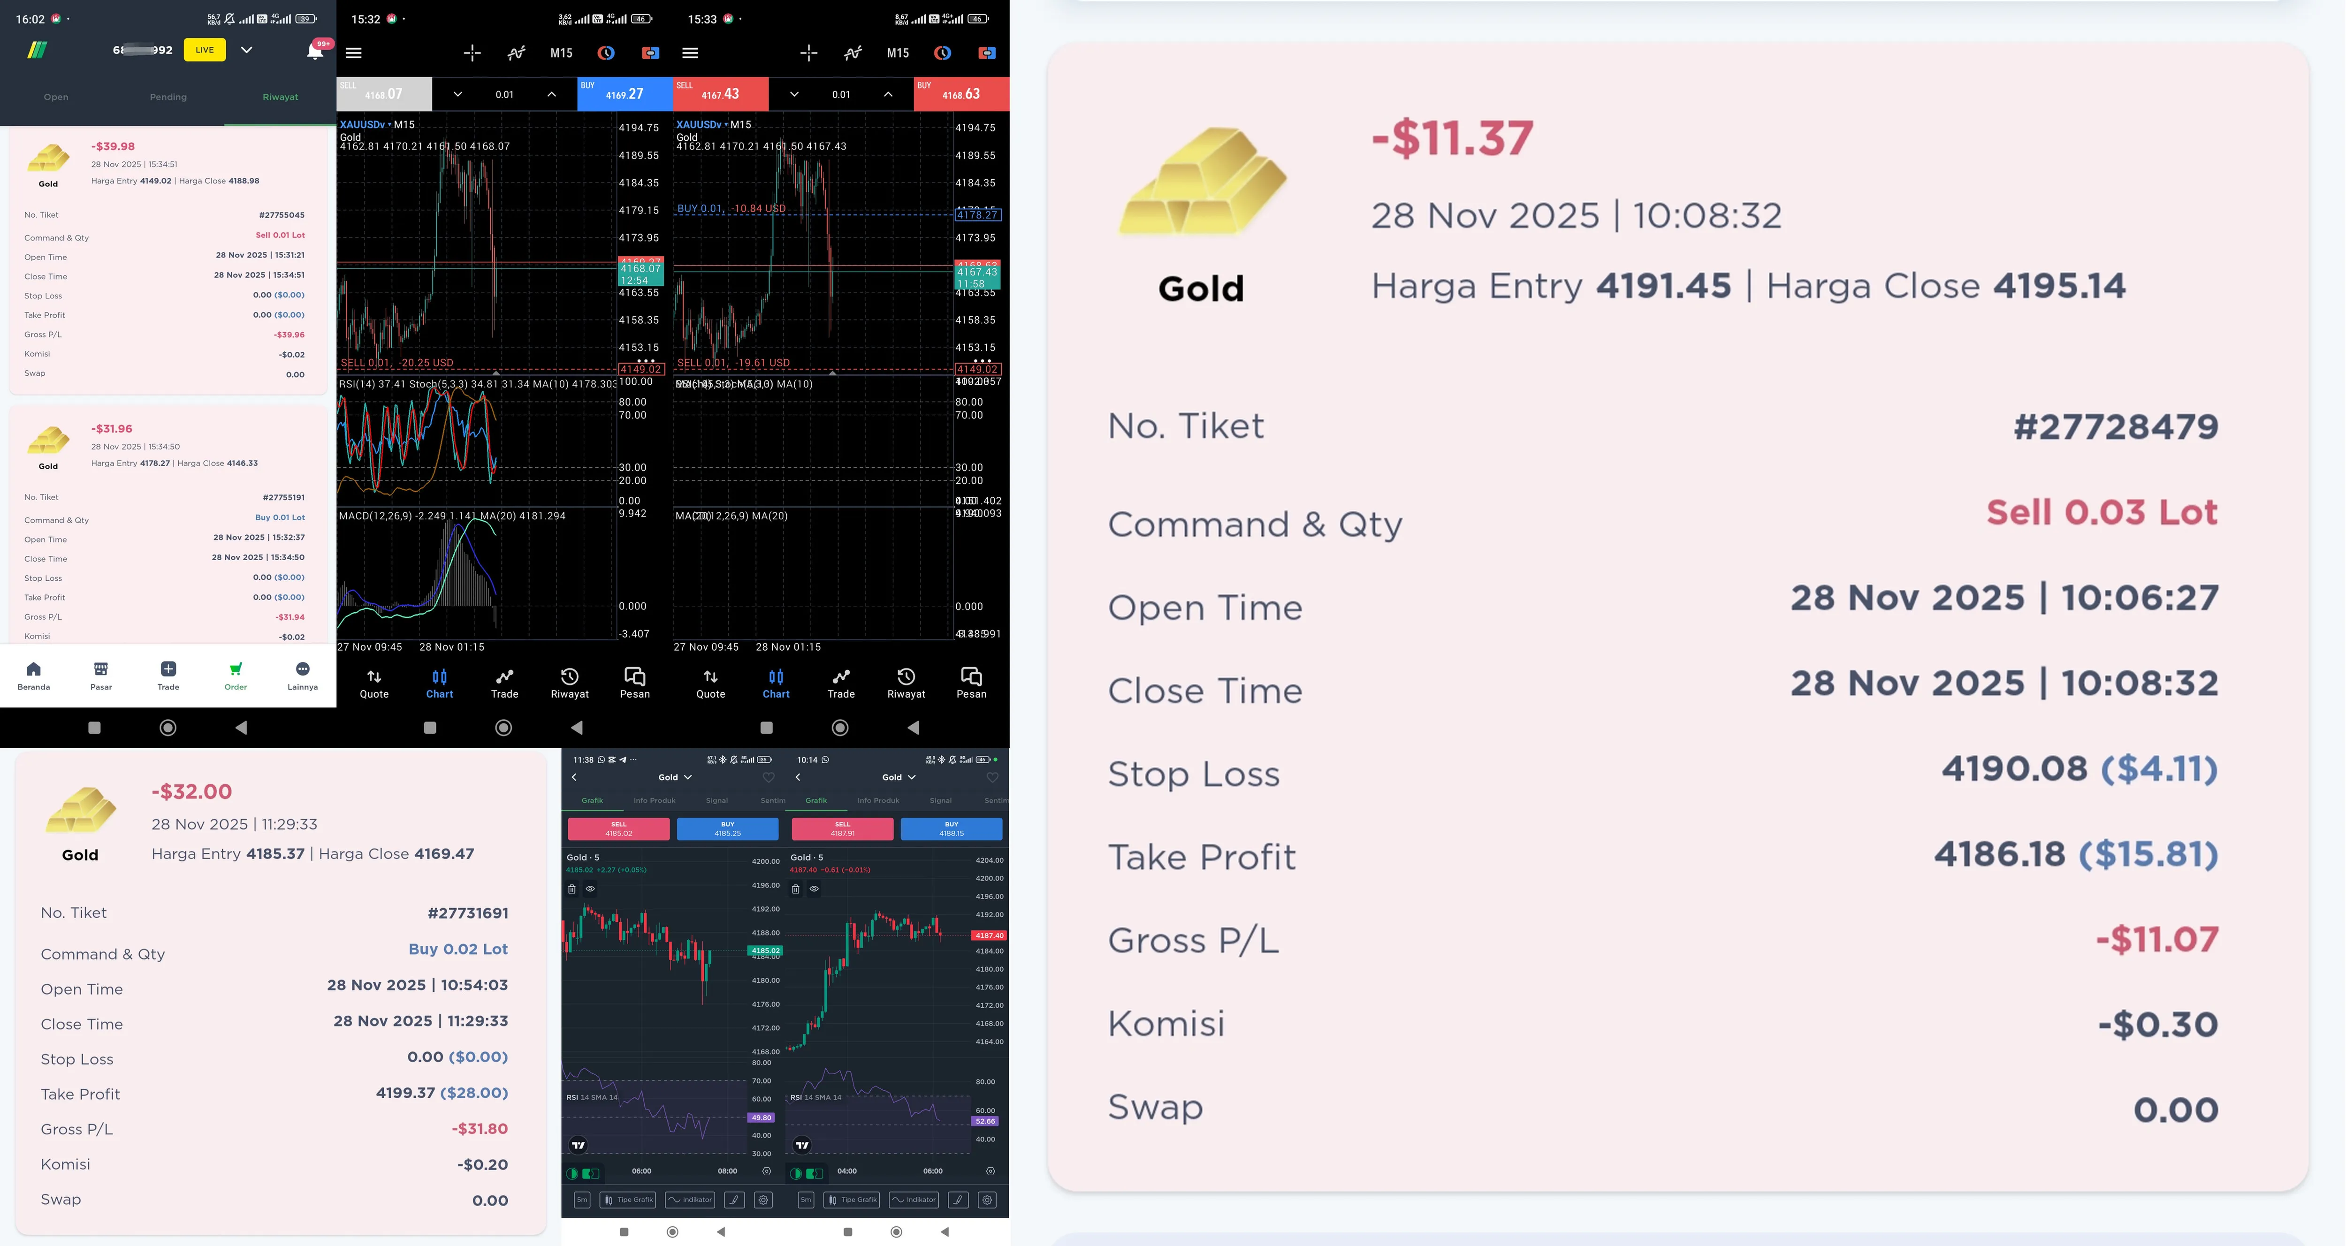The height and width of the screenshot is (1246, 2346).
Task: Expand account chevron next to LIVE badge
Action: point(246,50)
